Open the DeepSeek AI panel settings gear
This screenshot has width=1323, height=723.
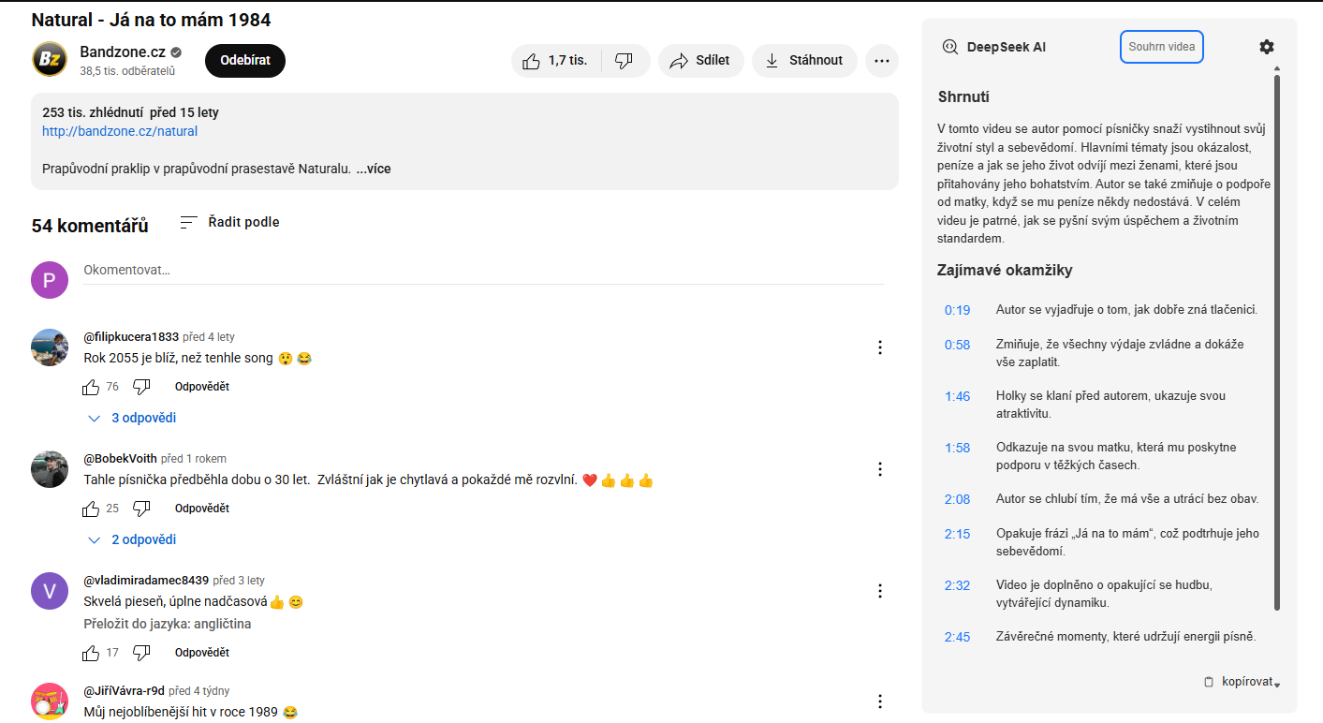[1267, 47]
